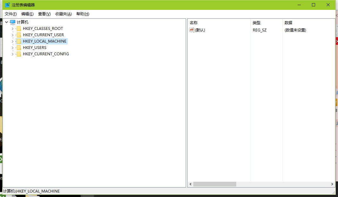Click the HKEY_LOCAL_MACHINE folder icon
The image size is (338, 197).
19,41
